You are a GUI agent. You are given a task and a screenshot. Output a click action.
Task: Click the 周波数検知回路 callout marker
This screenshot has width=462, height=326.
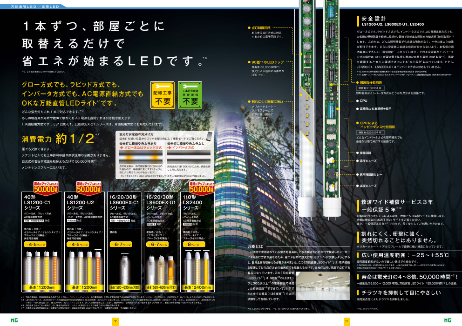[x=357, y=83]
